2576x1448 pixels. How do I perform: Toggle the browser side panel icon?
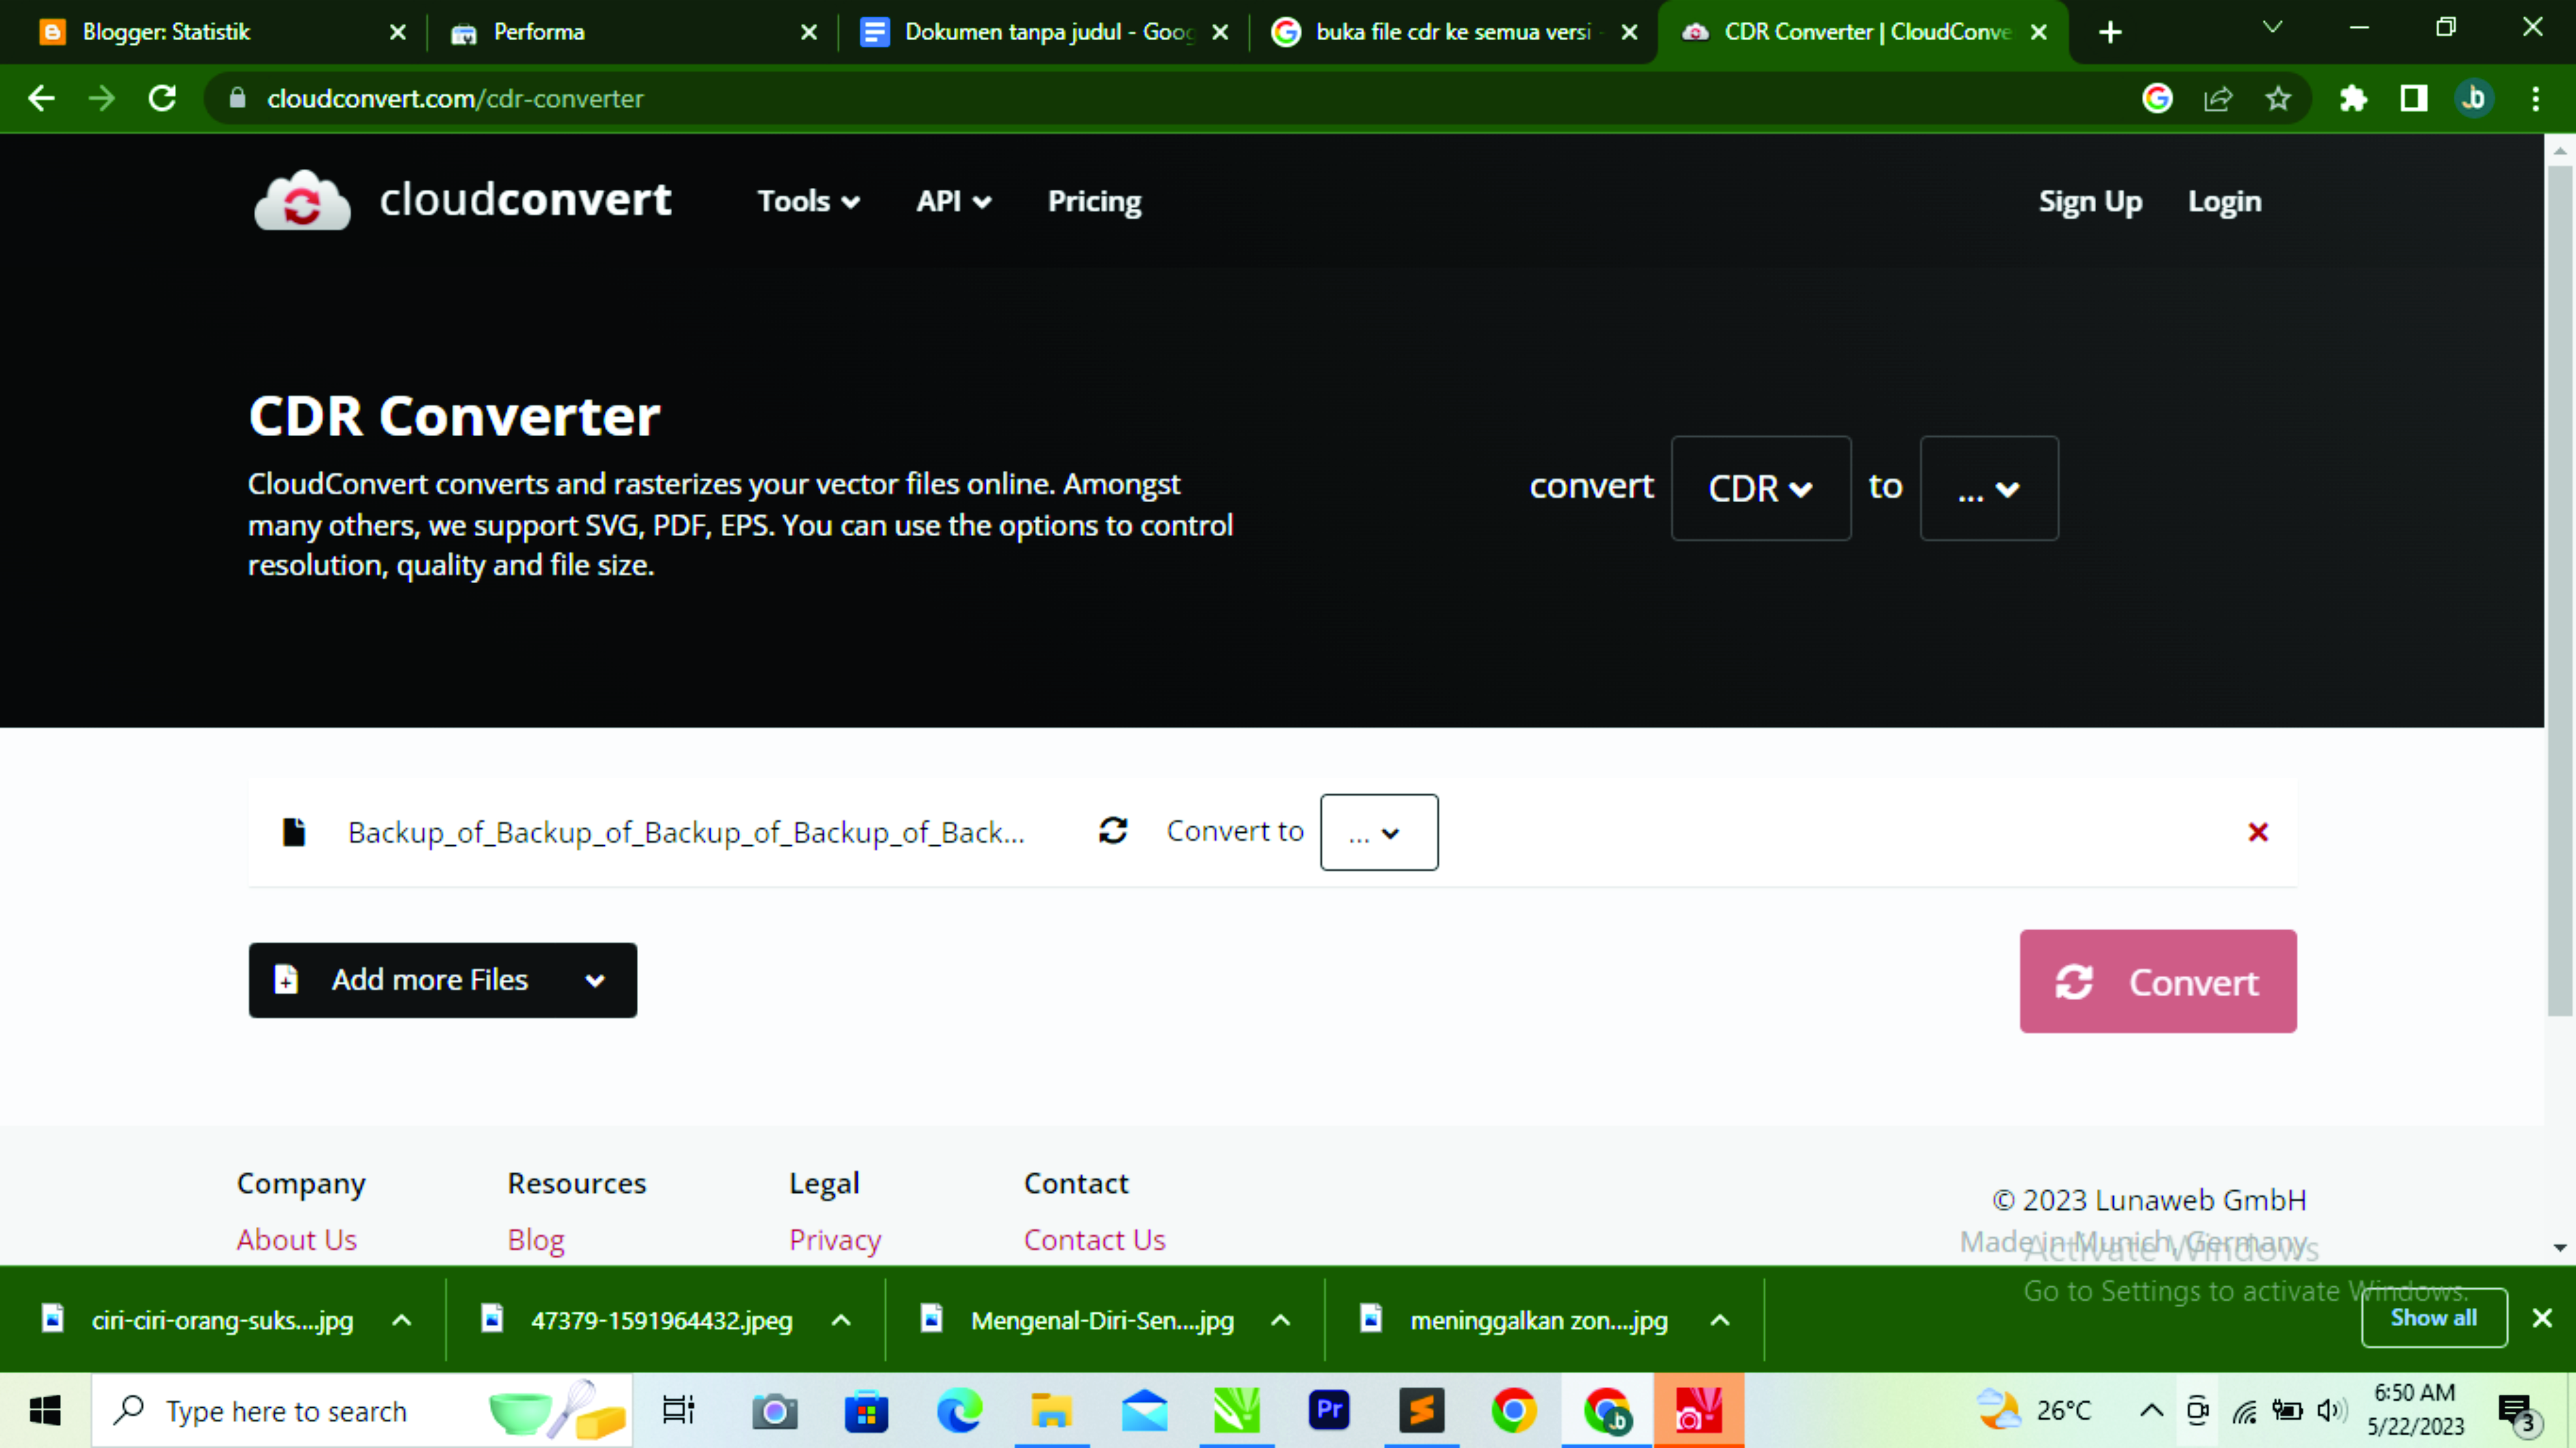2414,98
